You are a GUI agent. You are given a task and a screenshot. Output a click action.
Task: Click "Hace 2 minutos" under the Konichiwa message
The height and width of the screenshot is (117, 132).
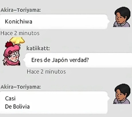click(x=20, y=33)
